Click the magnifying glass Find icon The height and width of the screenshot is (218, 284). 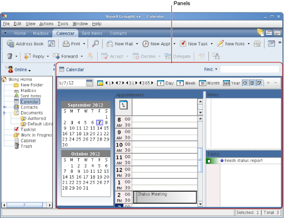point(95,44)
